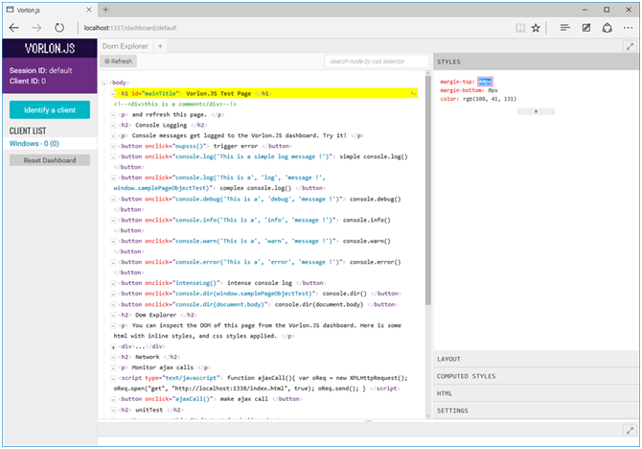Screen dimensions: 642x449
Task: Select the Monitor ajax calls paragraph
Action: 165,367
